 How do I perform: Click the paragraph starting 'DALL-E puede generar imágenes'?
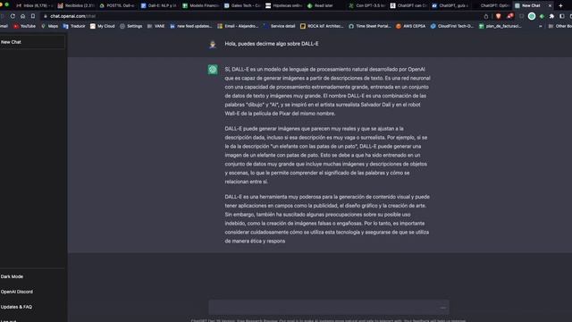click(x=326, y=155)
